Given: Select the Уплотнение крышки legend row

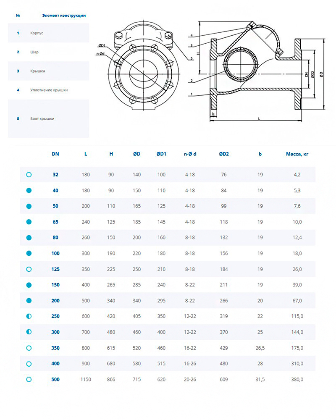Looking at the screenshot, I should point(48,90).
